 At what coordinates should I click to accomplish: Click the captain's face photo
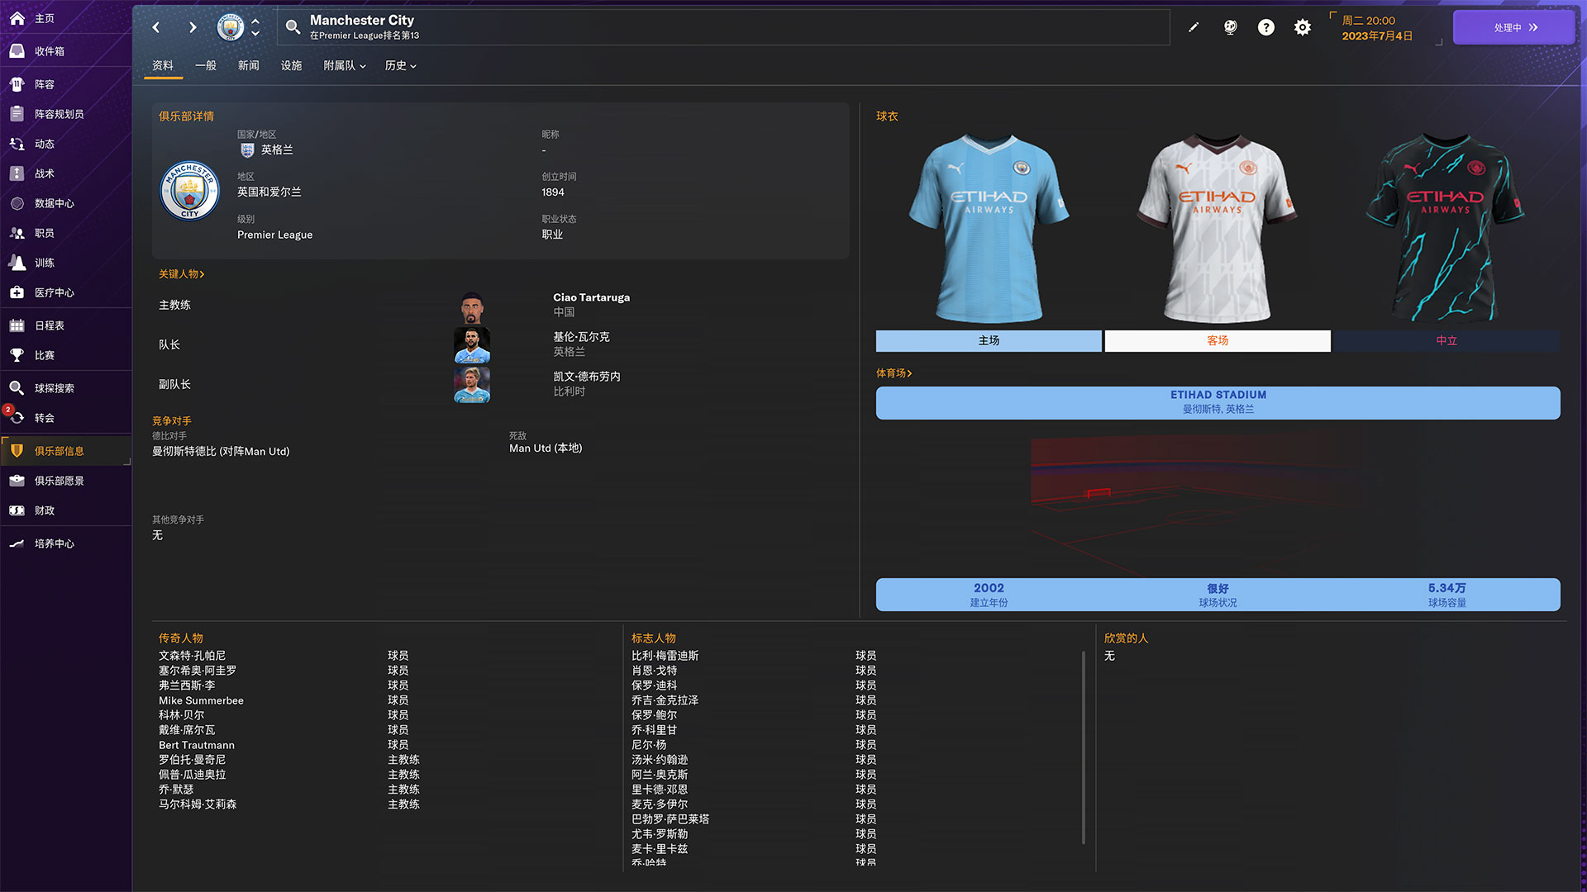[472, 345]
